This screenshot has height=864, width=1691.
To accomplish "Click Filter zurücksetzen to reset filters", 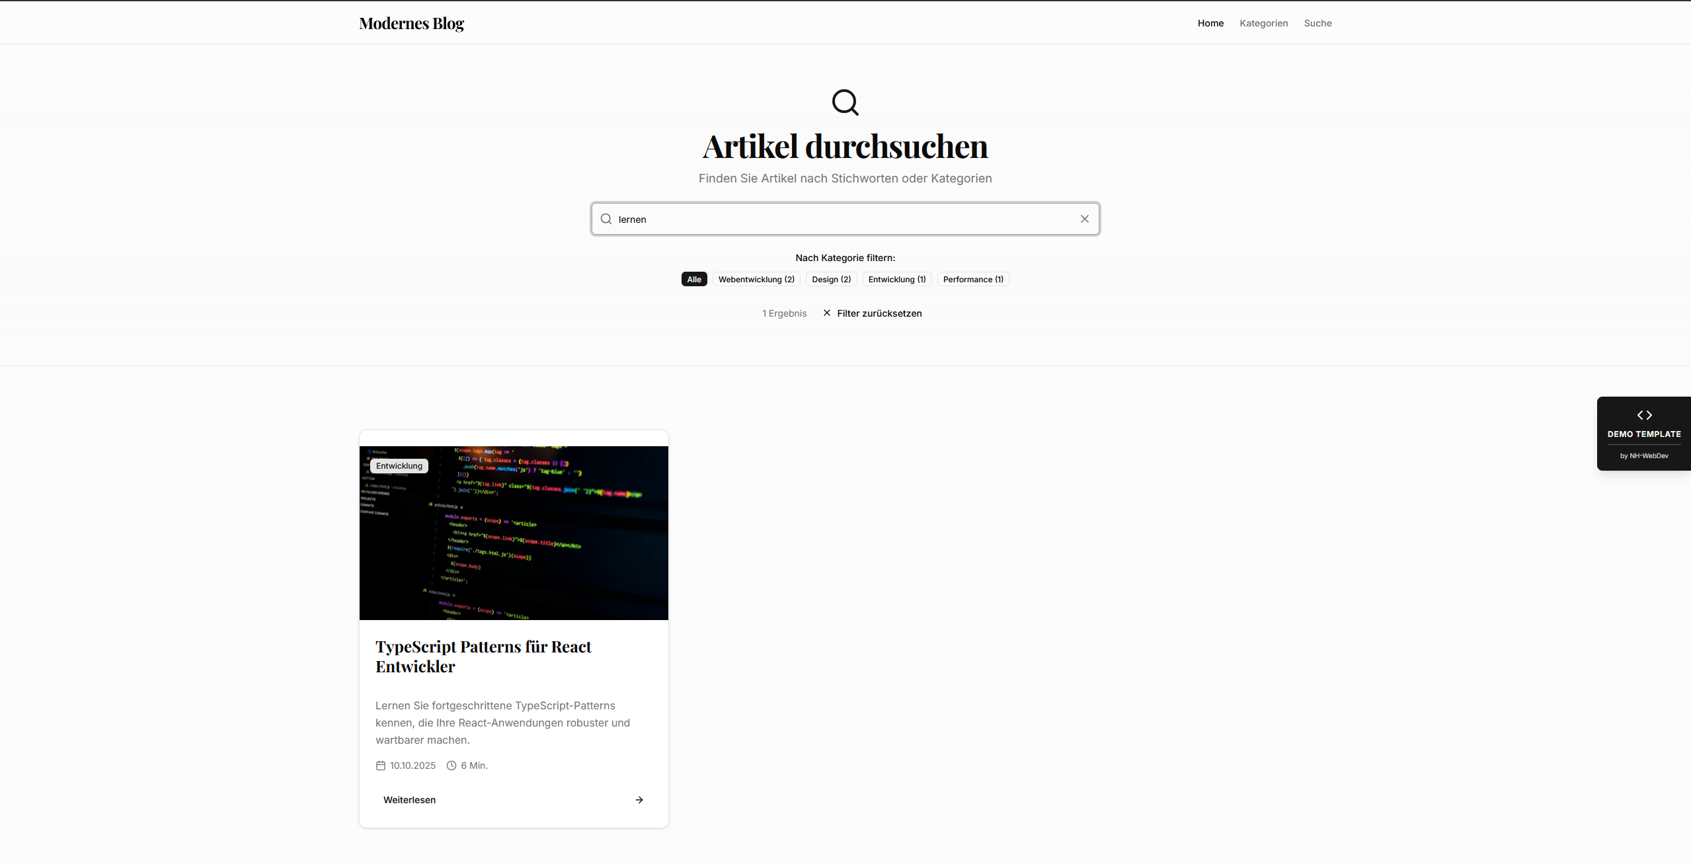I will (x=879, y=313).
